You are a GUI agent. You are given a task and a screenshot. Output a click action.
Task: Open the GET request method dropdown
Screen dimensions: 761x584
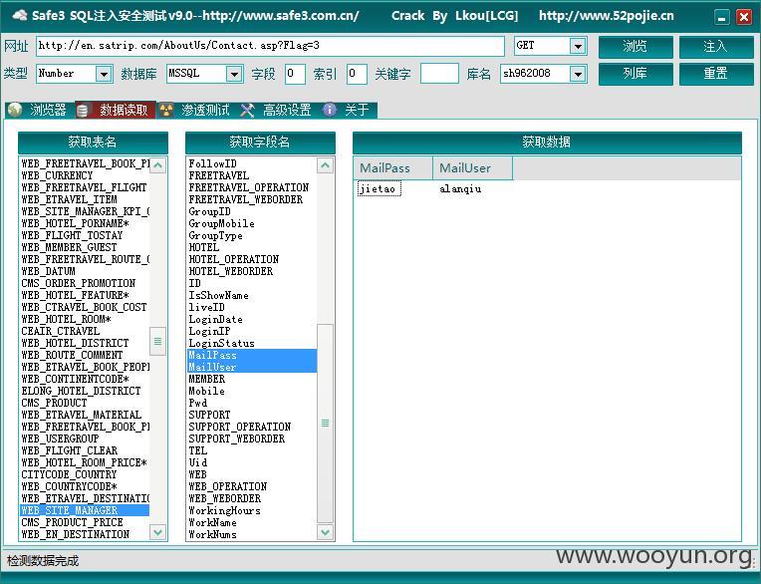coord(578,46)
